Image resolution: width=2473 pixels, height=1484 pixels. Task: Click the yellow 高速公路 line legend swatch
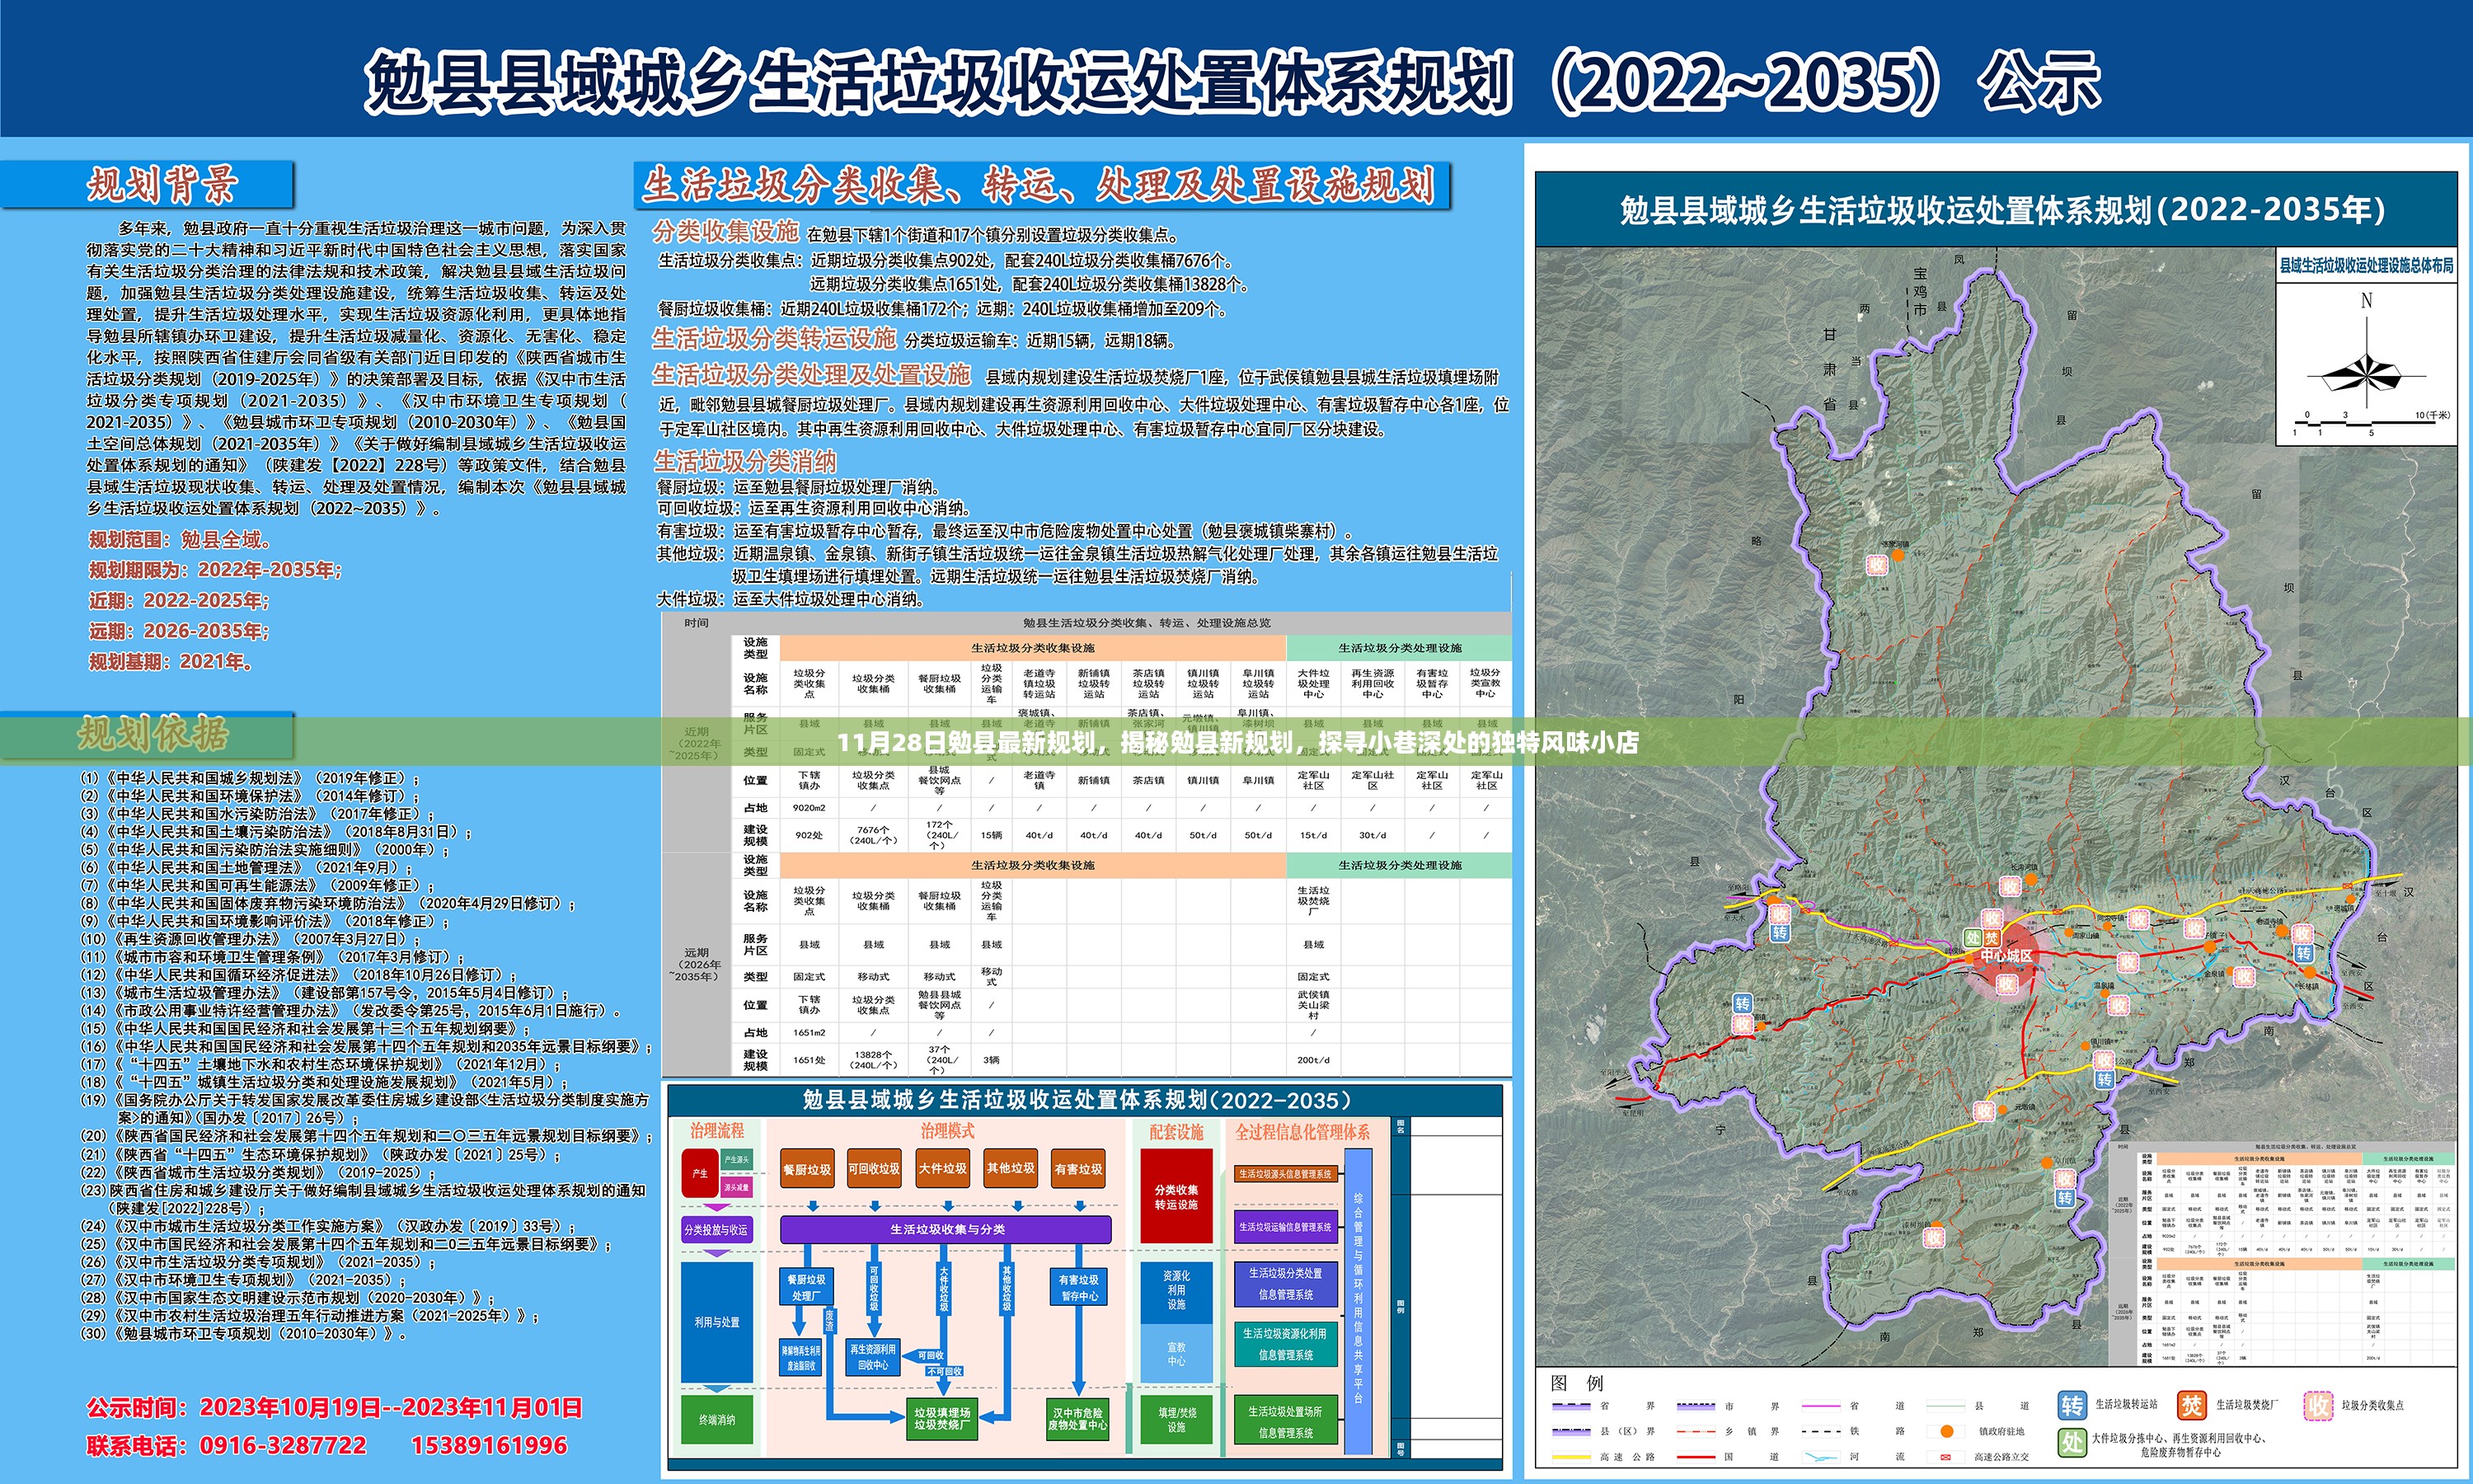[x=1570, y=1457]
